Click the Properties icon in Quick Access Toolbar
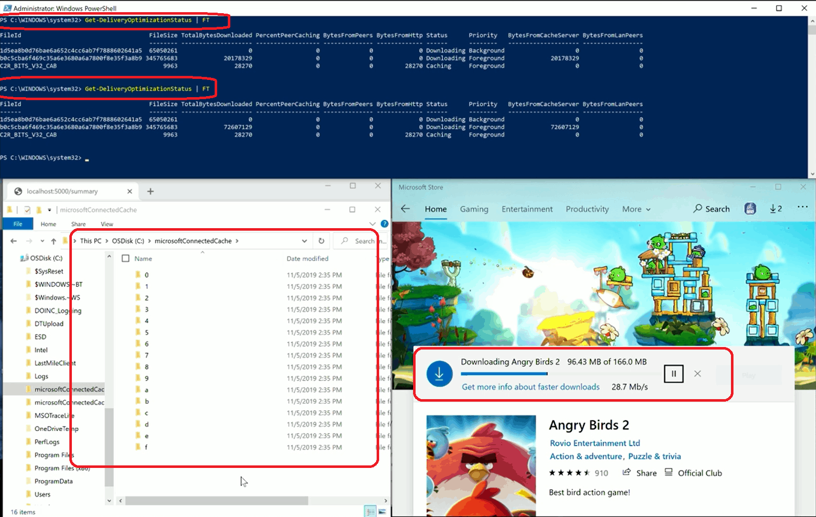Screen dimensions: 816x517 26,209
